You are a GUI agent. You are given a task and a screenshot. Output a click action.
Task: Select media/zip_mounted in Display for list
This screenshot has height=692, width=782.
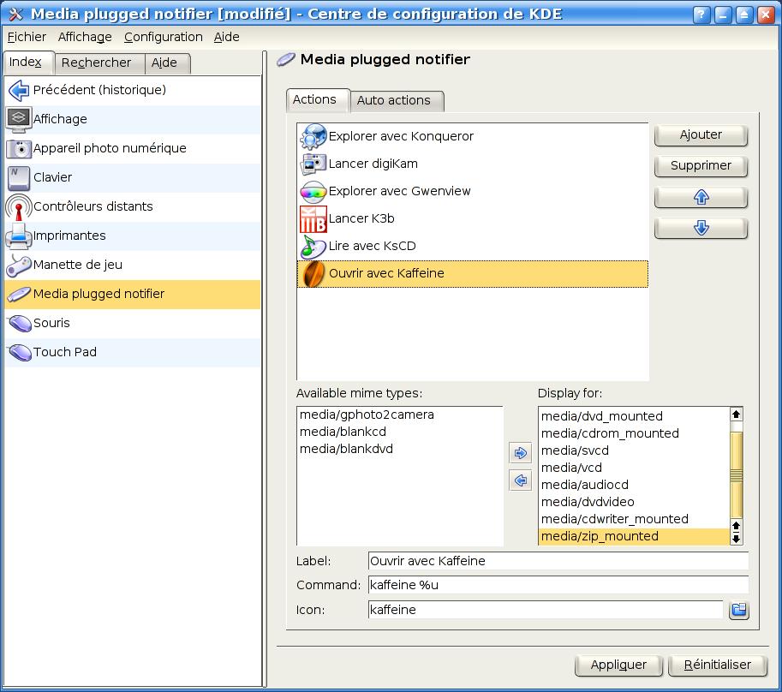pyautogui.click(x=635, y=536)
